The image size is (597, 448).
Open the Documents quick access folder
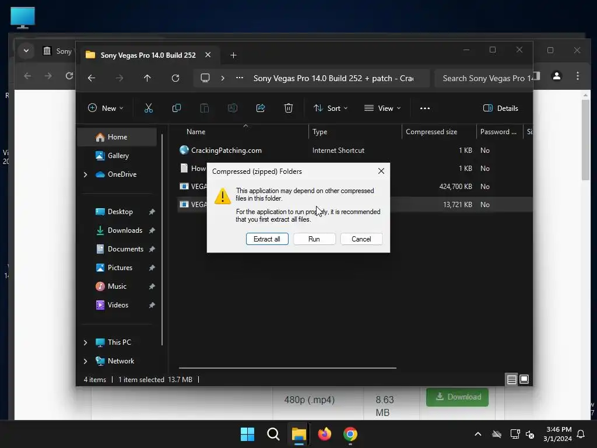[125, 249]
